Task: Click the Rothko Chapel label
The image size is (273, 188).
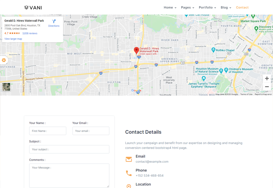Action: (x=225, y=50)
